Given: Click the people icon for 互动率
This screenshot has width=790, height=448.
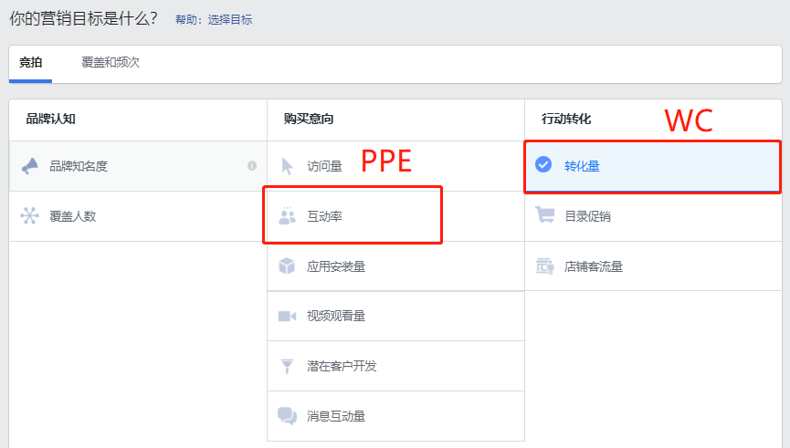Looking at the screenshot, I should click(287, 215).
